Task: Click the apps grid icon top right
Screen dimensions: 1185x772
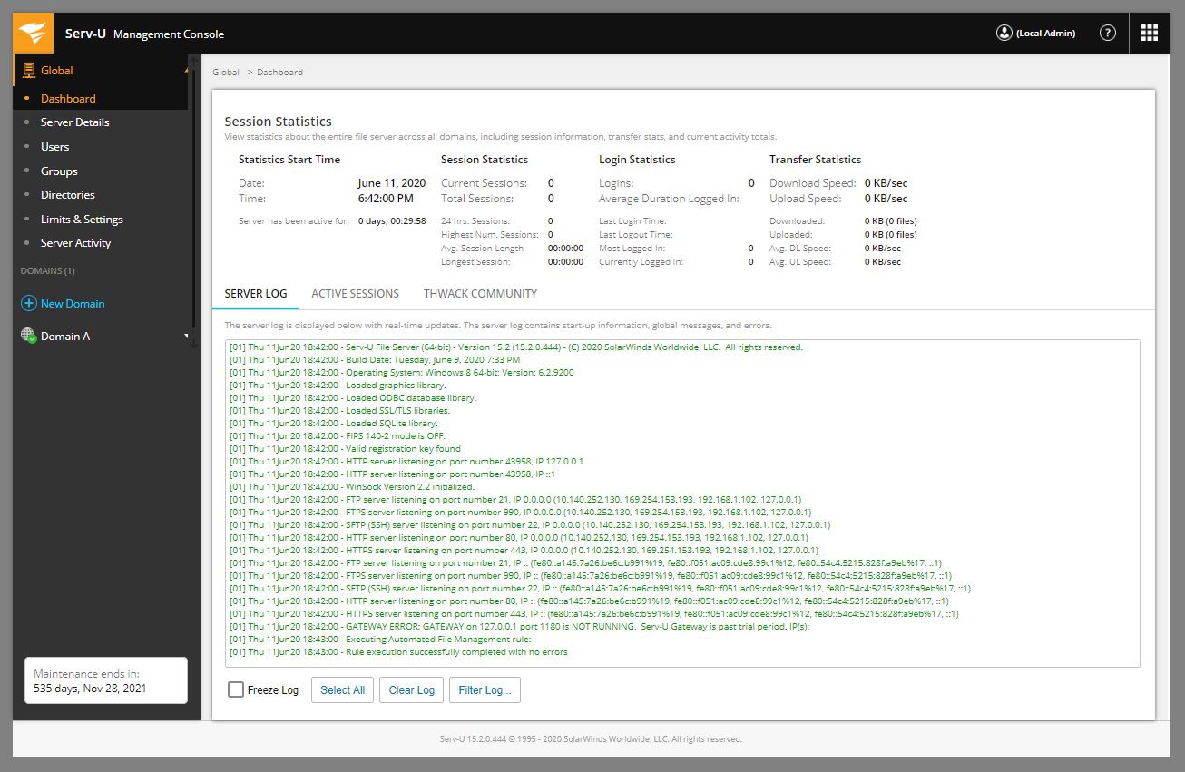Action: (1149, 32)
